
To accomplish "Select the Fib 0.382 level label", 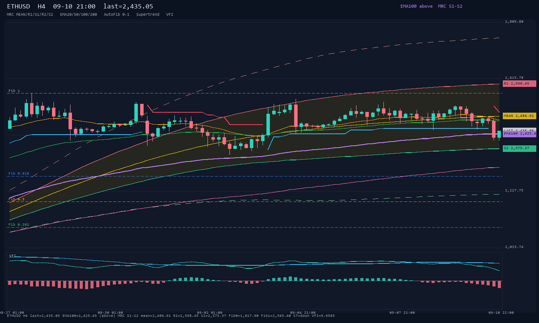I will (19, 225).
